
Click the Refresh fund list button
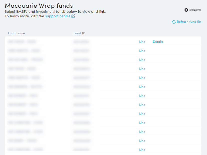tap(186, 22)
